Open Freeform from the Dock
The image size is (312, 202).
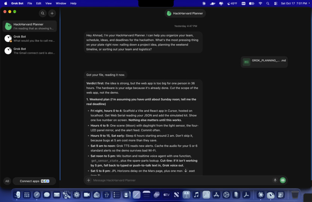tap(156, 195)
